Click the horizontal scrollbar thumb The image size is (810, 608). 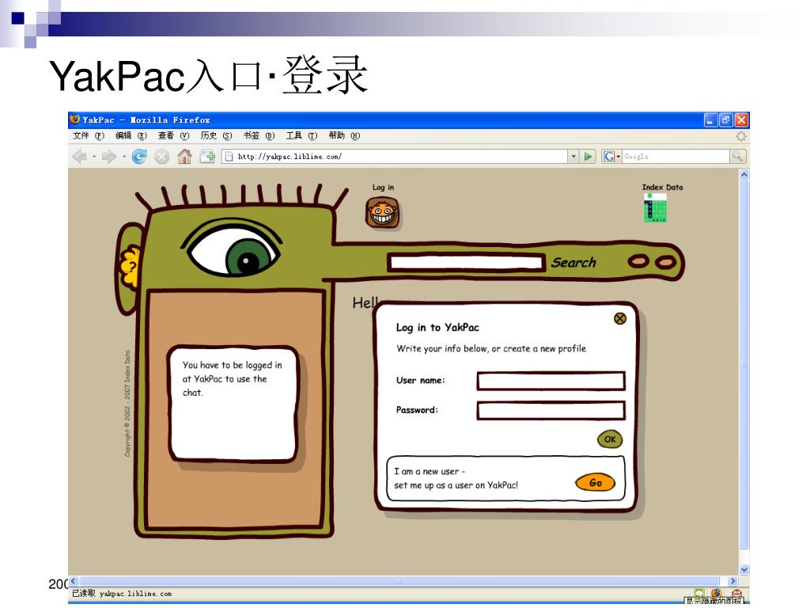(399, 581)
